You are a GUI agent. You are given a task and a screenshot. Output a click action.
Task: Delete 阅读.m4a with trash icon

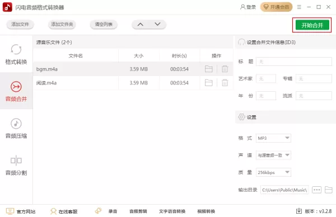pos(225,83)
